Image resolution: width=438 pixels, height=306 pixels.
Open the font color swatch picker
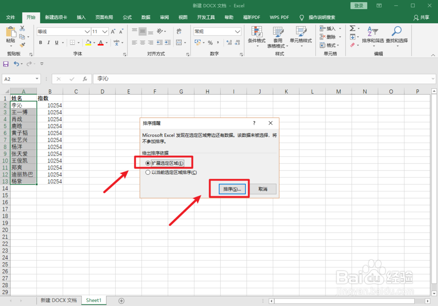107,42
